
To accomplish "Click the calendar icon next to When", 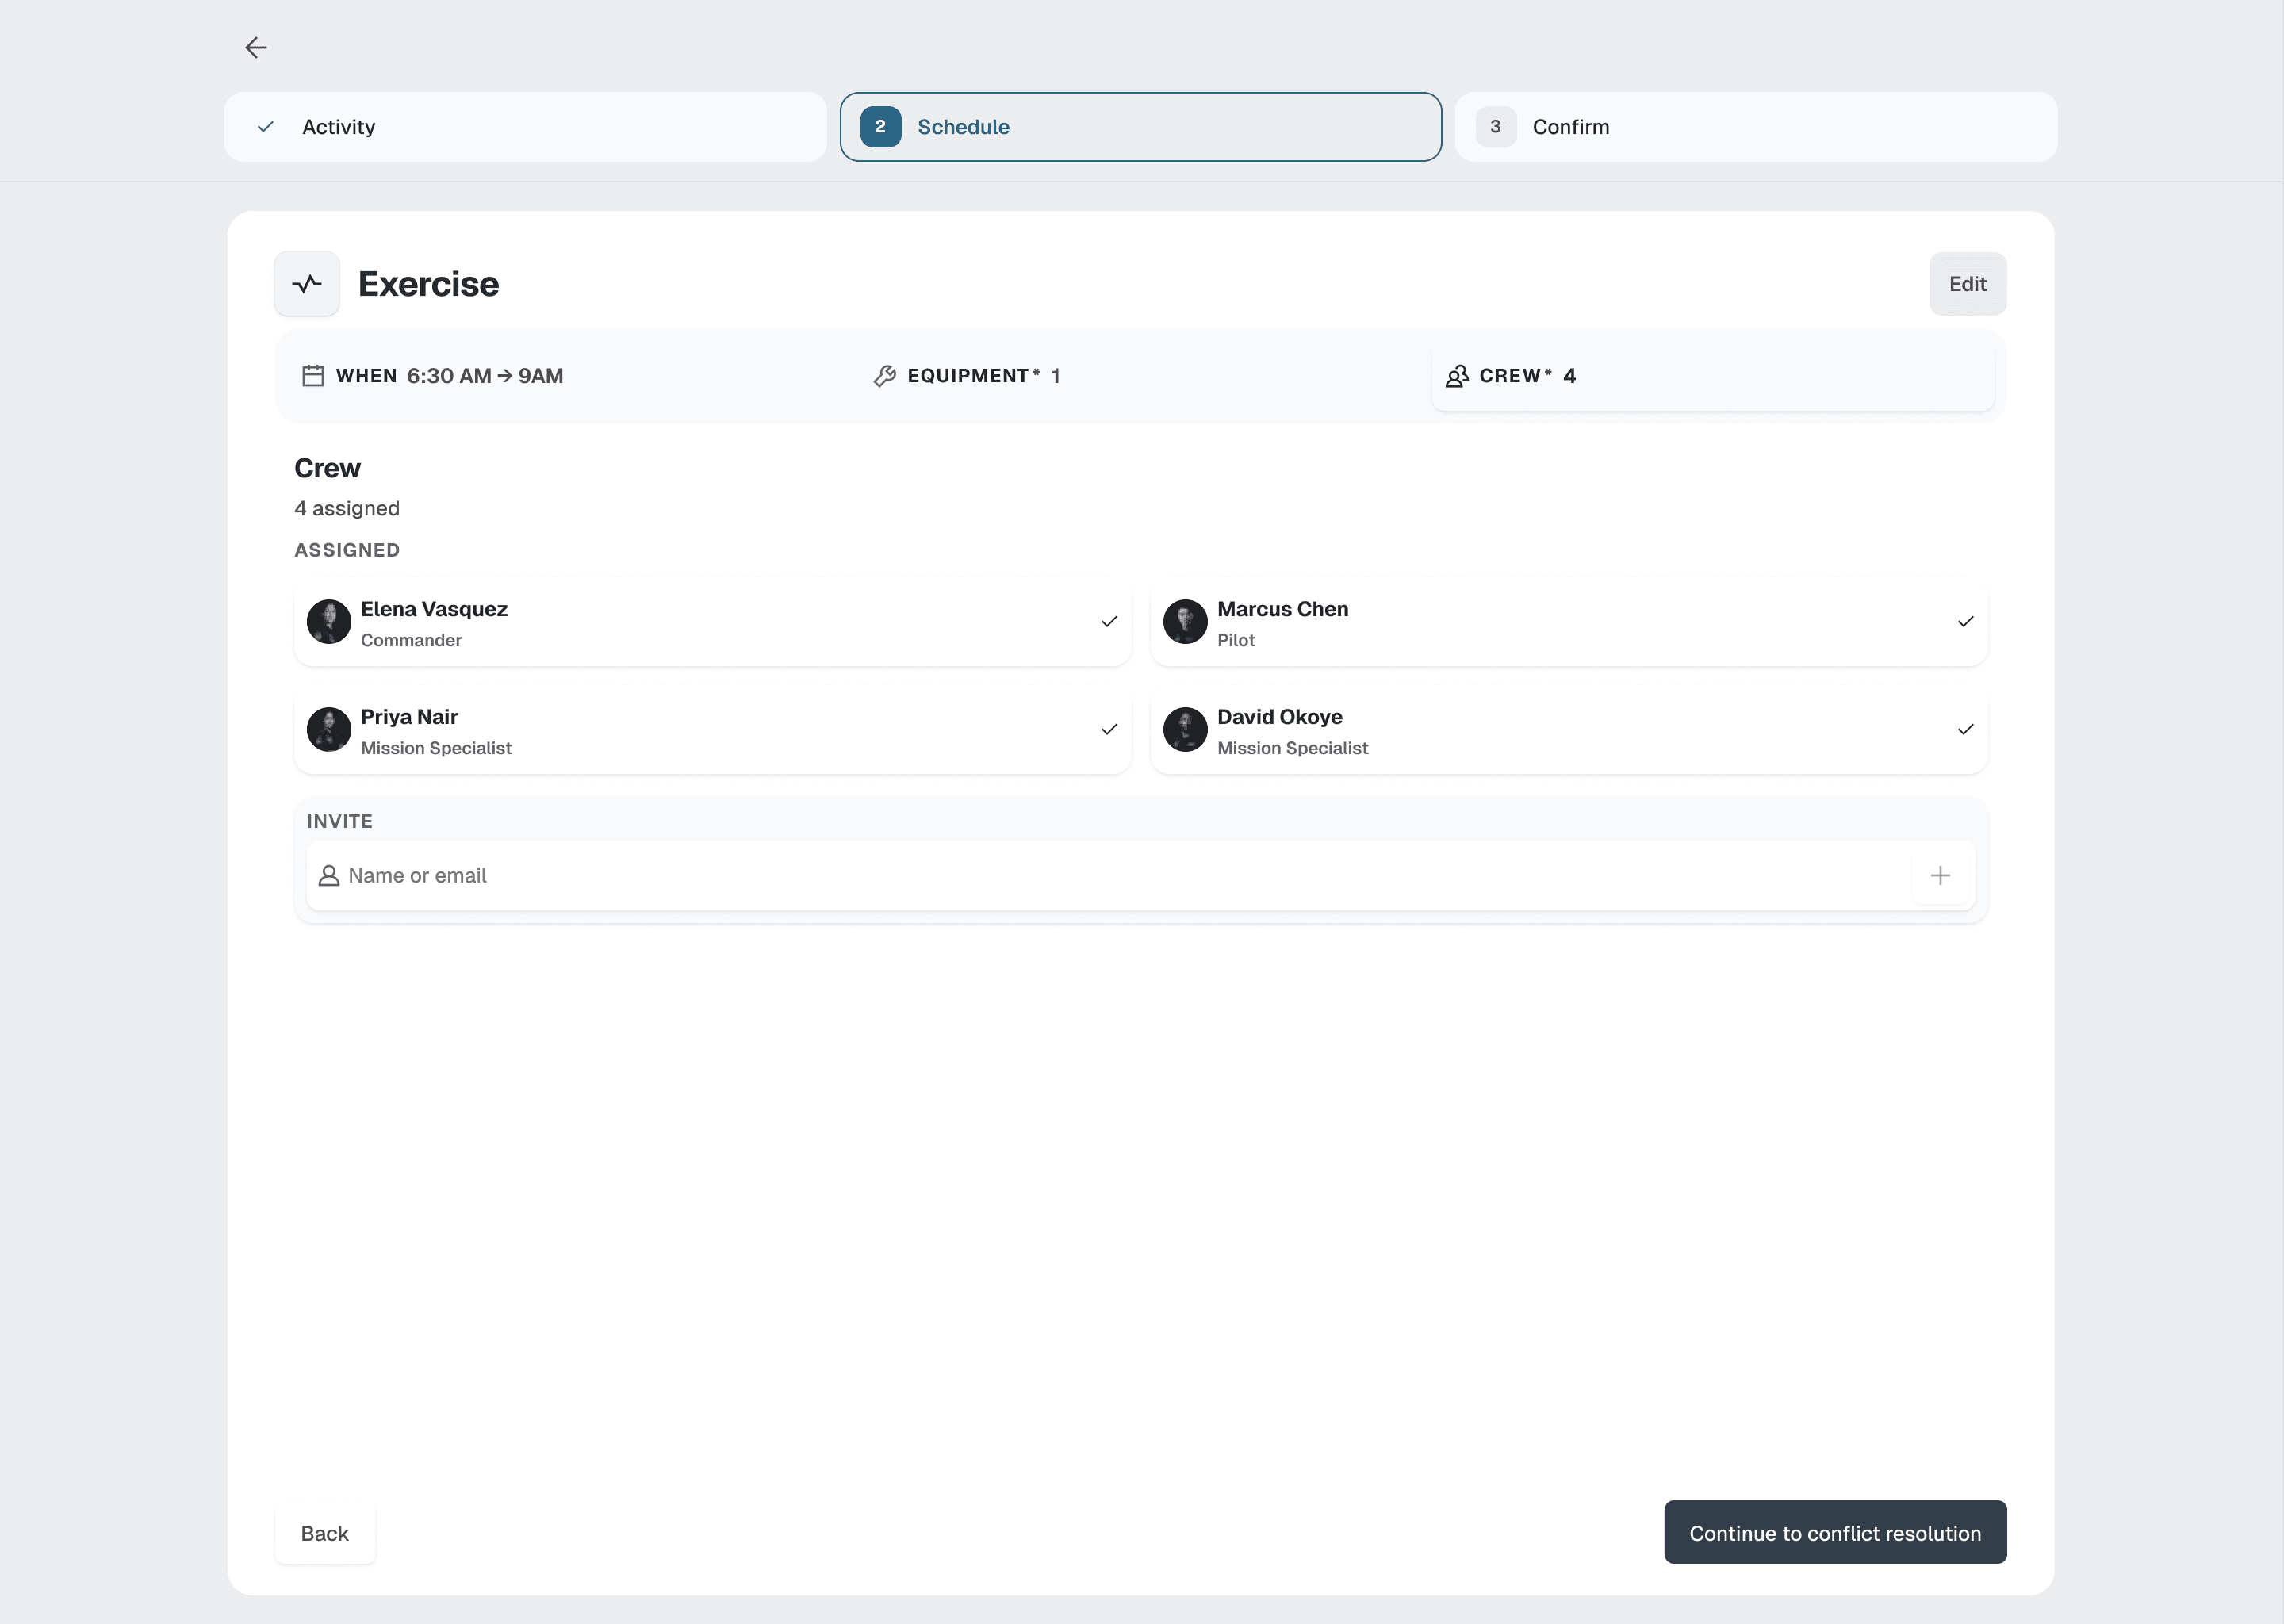I will click(x=313, y=376).
